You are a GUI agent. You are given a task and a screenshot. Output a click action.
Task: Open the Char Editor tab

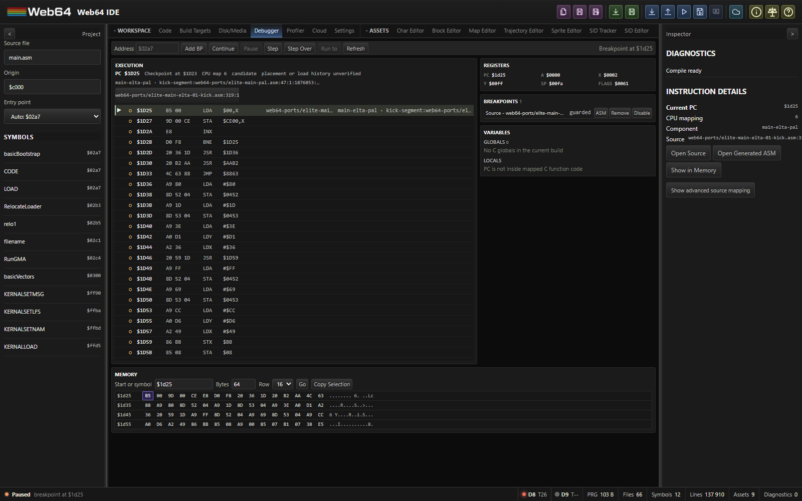coord(410,31)
